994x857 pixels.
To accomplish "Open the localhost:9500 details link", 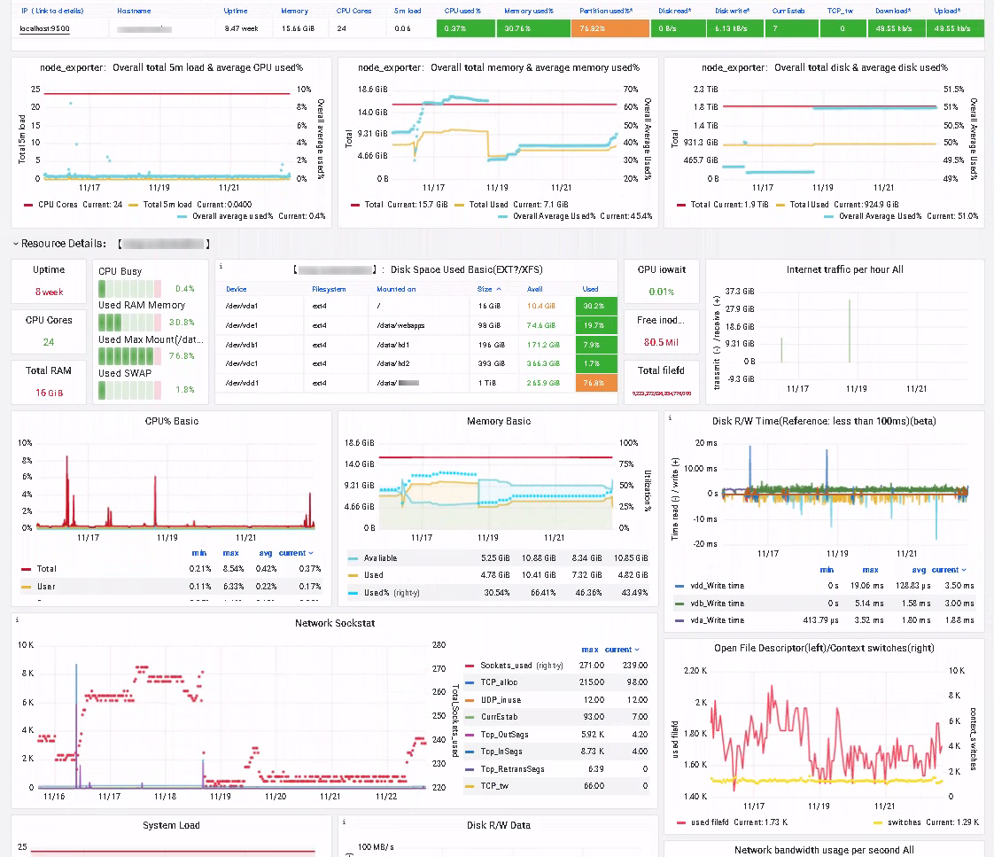I will pyautogui.click(x=45, y=29).
